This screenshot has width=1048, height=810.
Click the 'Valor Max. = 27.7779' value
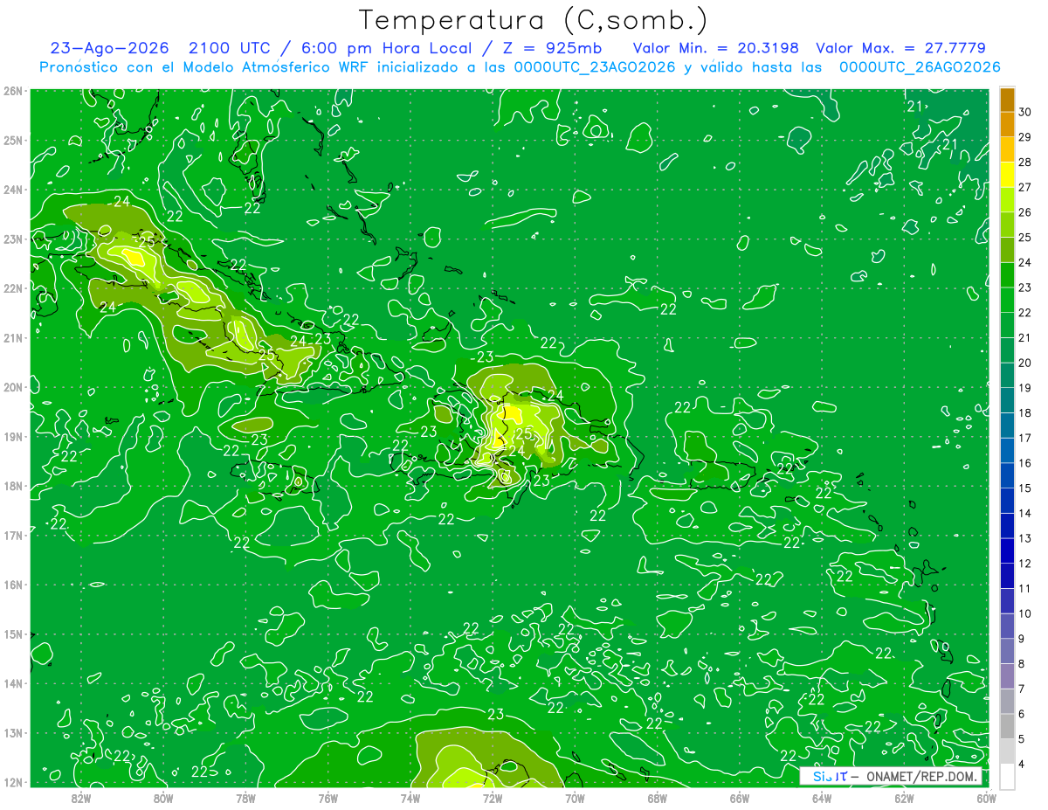tap(900, 48)
